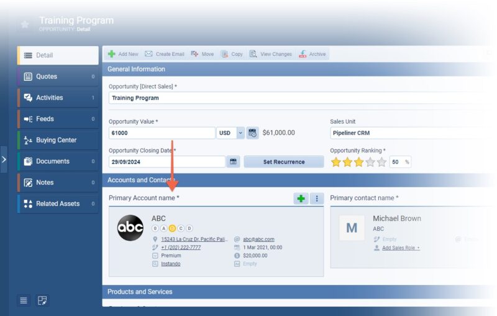
Task: Click the Instando link
Action: click(x=170, y=264)
